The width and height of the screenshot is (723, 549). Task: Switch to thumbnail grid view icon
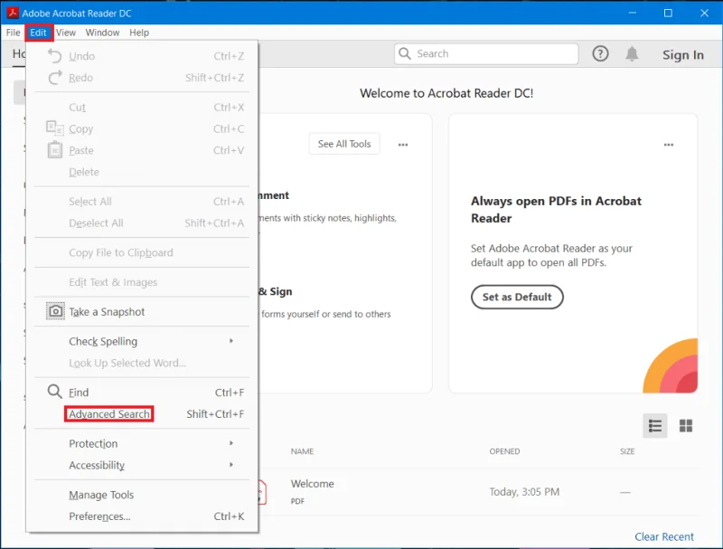(x=686, y=426)
